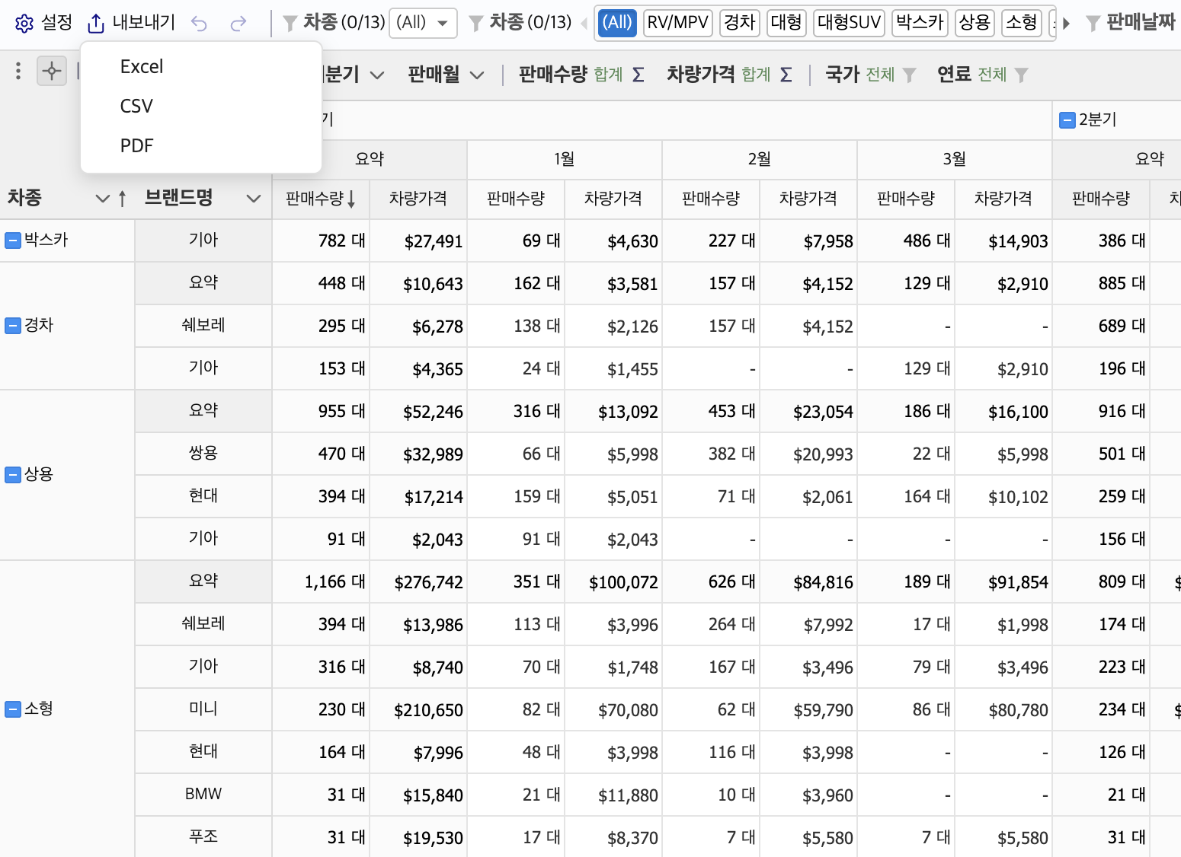Click the 3월 column header
The height and width of the screenshot is (857, 1181).
[x=955, y=159]
